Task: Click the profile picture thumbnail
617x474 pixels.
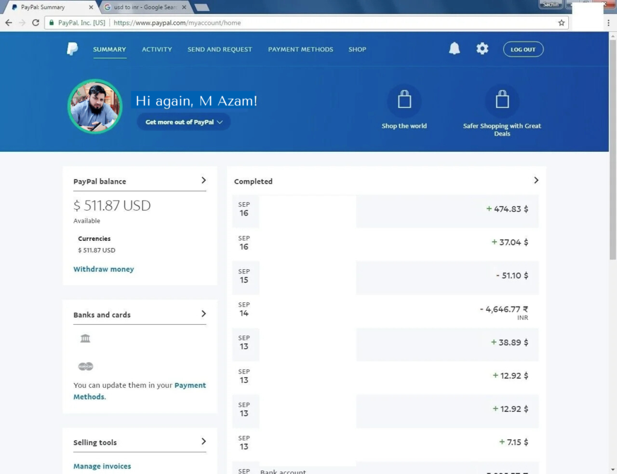Action: coord(95,107)
